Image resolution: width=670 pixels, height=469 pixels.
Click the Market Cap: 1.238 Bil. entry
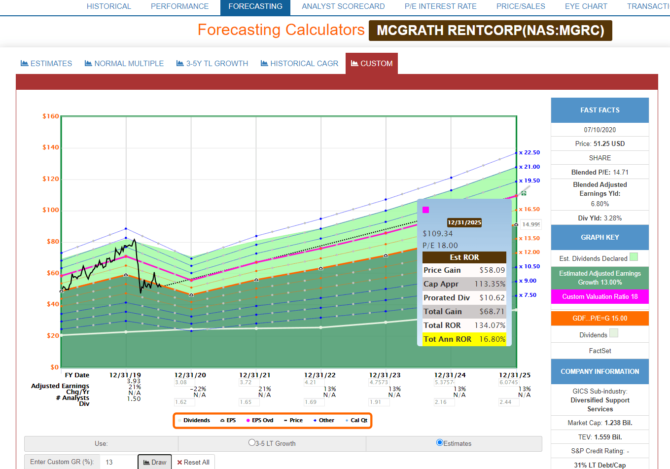coord(600,423)
